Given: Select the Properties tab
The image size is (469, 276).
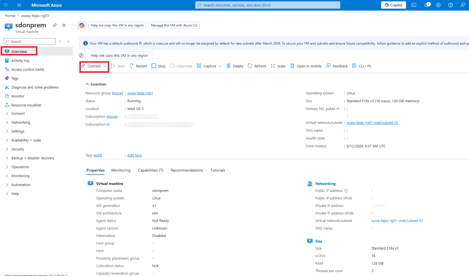Looking at the screenshot, I should pyautogui.click(x=96, y=170).
